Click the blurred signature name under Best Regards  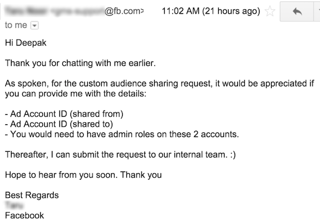coord(15,205)
